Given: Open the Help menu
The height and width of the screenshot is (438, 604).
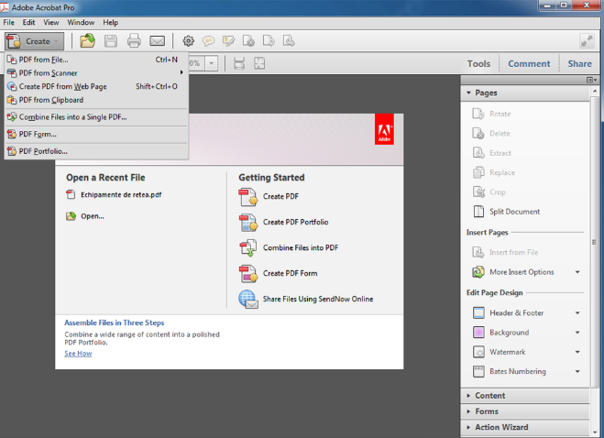Looking at the screenshot, I should point(111,22).
